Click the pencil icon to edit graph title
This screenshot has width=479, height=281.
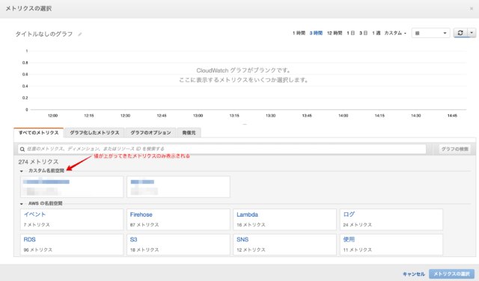tap(80, 34)
